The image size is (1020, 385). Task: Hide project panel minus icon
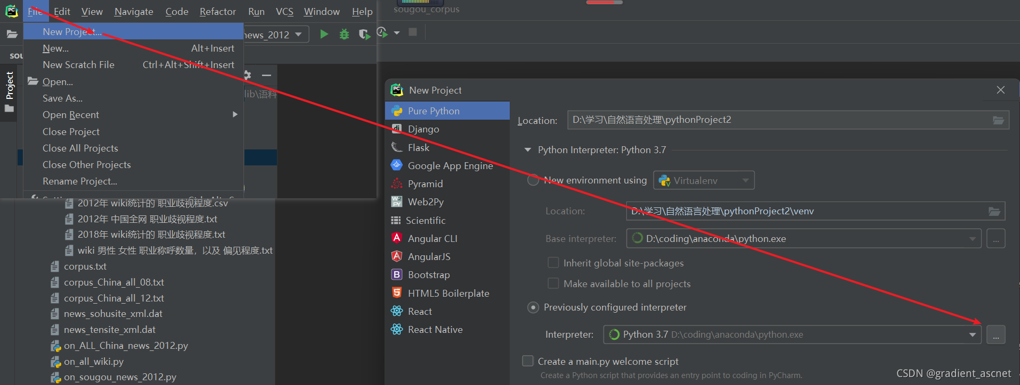tap(266, 76)
